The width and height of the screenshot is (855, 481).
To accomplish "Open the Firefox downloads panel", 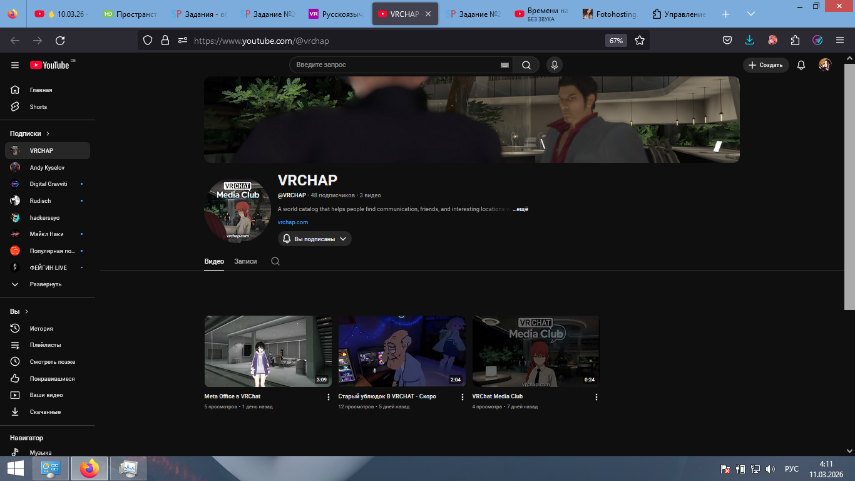I will (x=750, y=41).
